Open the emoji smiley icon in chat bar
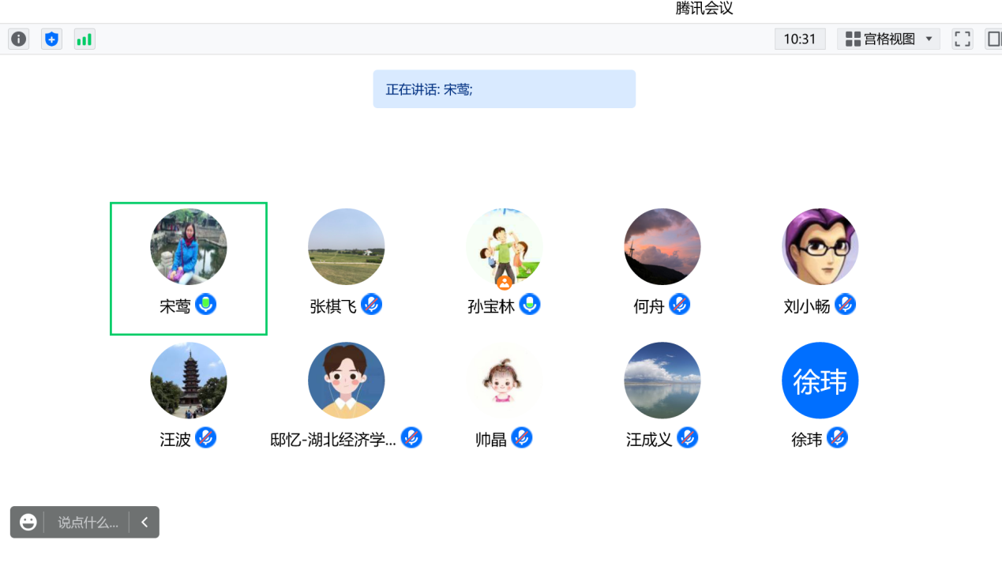Image resolution: width=1002 pixels, height=585 pixels. pos(28,522)
